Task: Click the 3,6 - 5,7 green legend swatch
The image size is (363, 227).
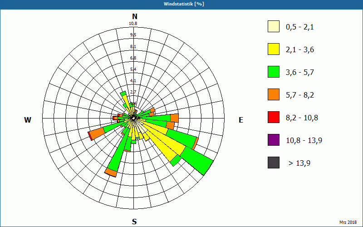Action: (274, 72)
